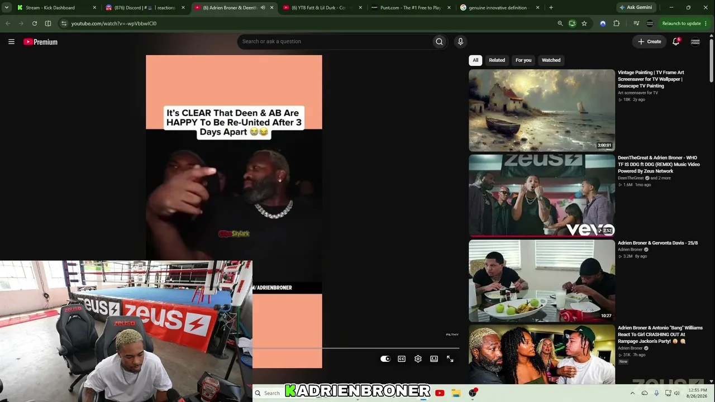Open WHO TF IS DDG remix video title
The image size is (715, 402).
[x=659, y=165]
